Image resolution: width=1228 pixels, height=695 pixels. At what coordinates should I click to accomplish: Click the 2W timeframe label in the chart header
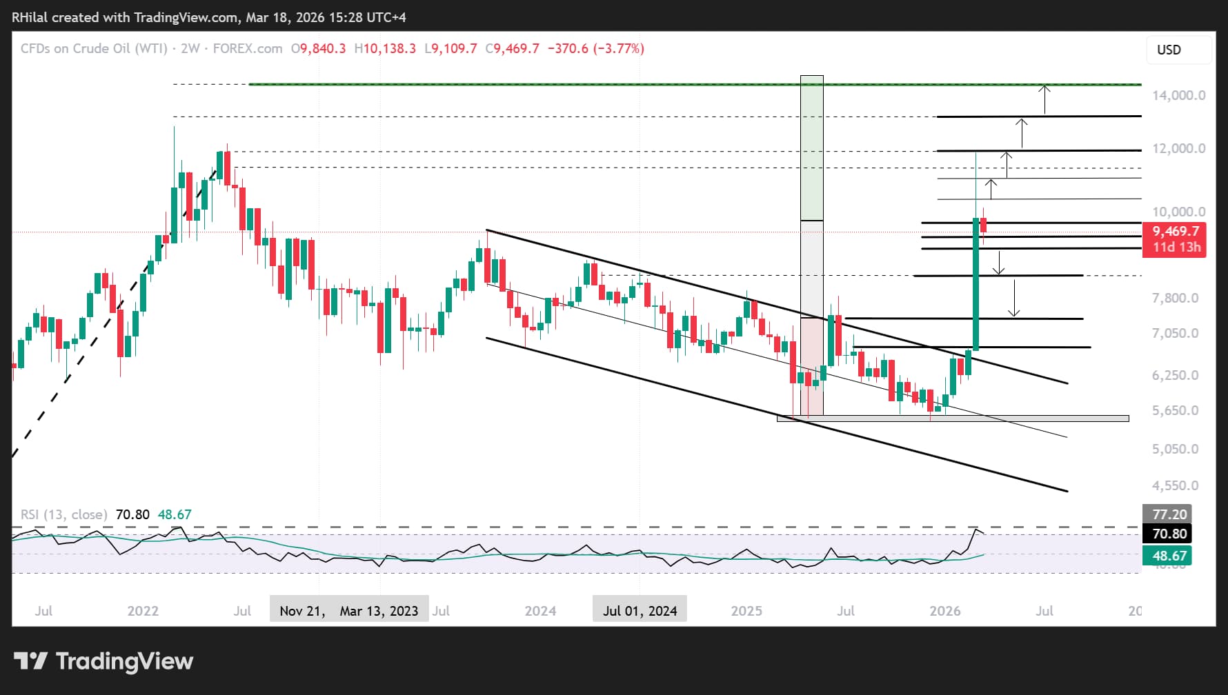point(190,48)
